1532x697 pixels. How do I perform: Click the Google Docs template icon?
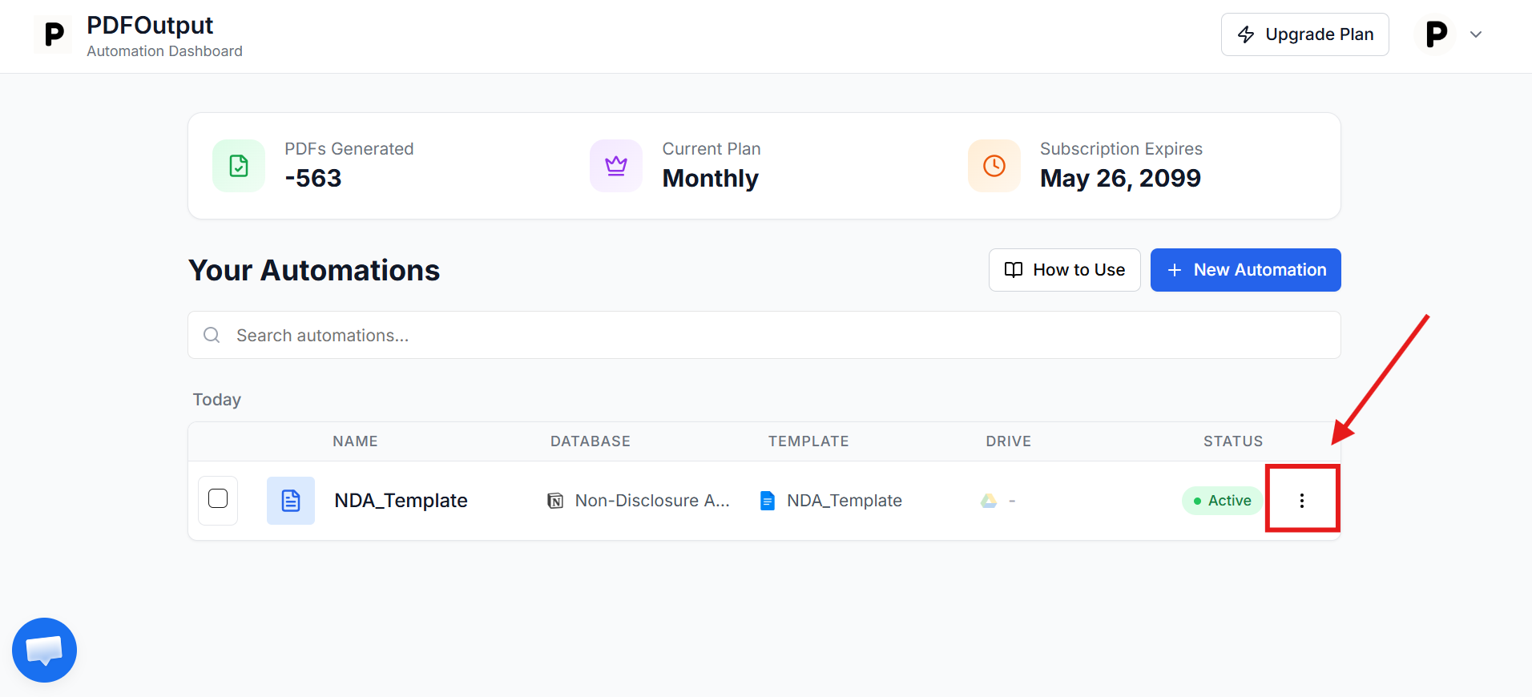[768, 501]
